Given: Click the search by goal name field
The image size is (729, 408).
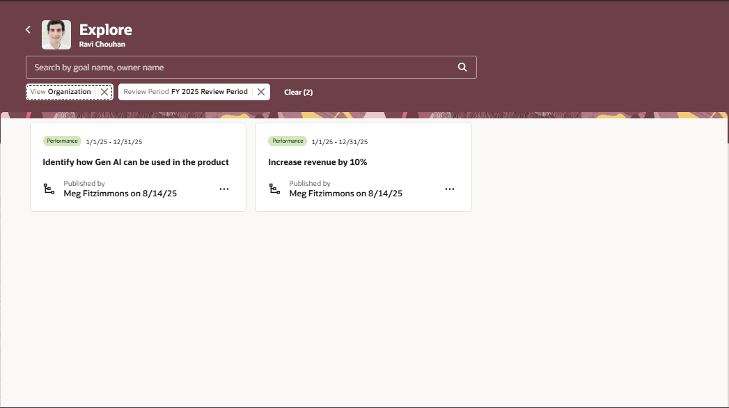Looking at the screenshot, I should tap(209, 67).
